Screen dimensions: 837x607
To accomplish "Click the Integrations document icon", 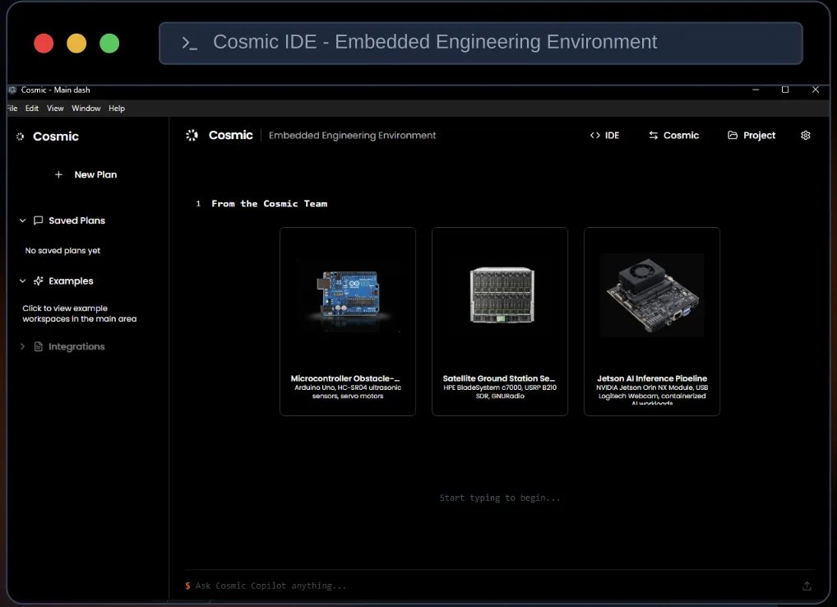I will 39,346.
